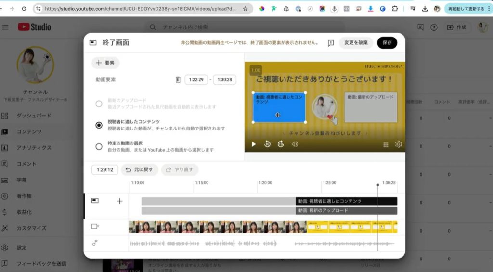Edit the 1:22:29 start time field

196,80
